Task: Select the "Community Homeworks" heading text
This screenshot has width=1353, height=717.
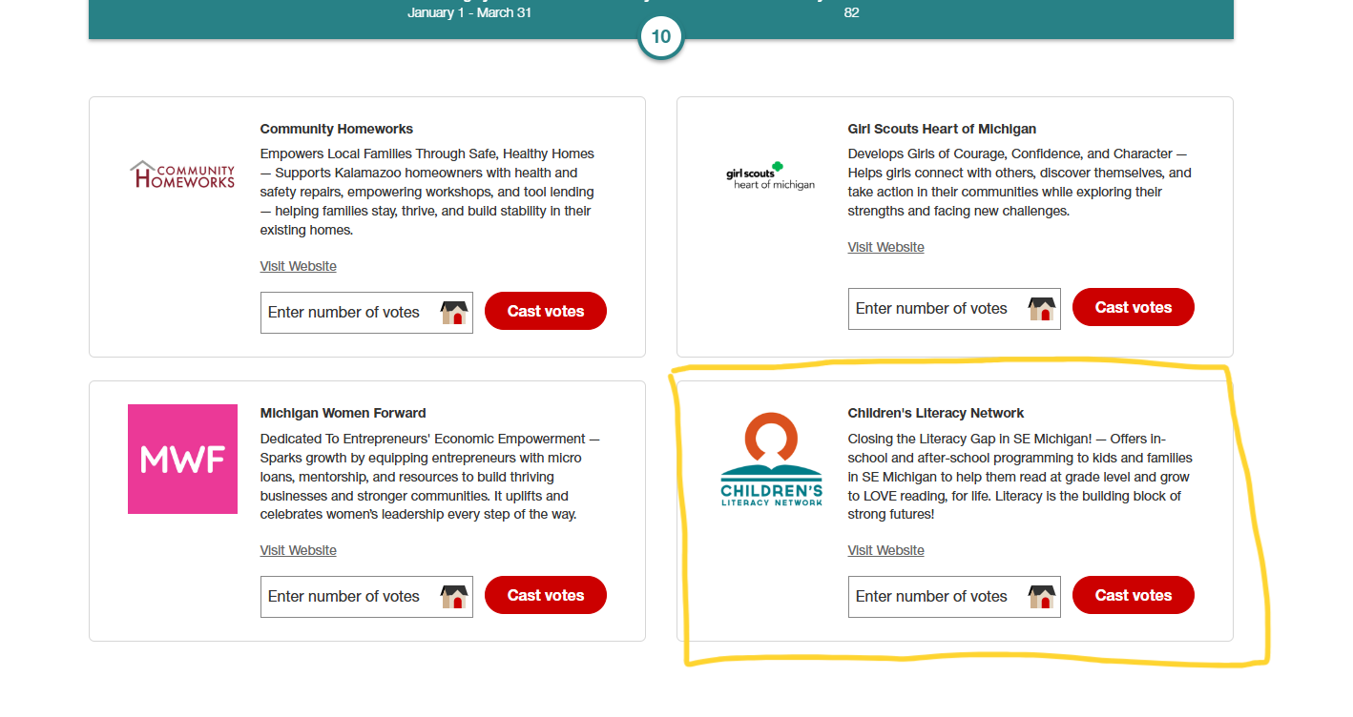Action: pyautogui.click(x=337, y=129)
